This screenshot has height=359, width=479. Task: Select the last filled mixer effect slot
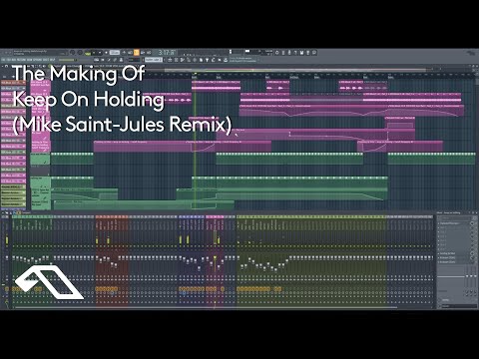click(x=453, y=262)
